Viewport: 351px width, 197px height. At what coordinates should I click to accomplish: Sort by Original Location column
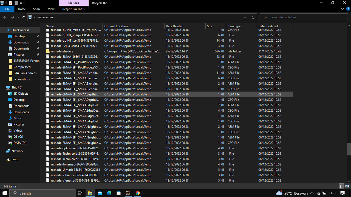(134, 26)
